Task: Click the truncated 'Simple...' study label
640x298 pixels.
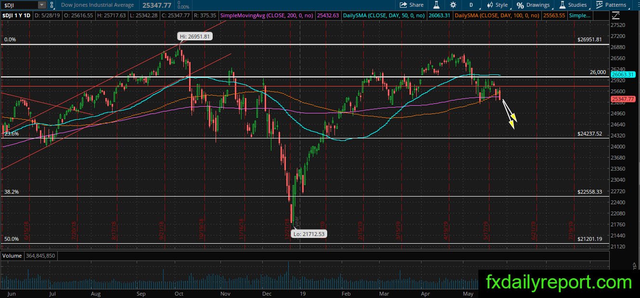Action: pos(579,15)
